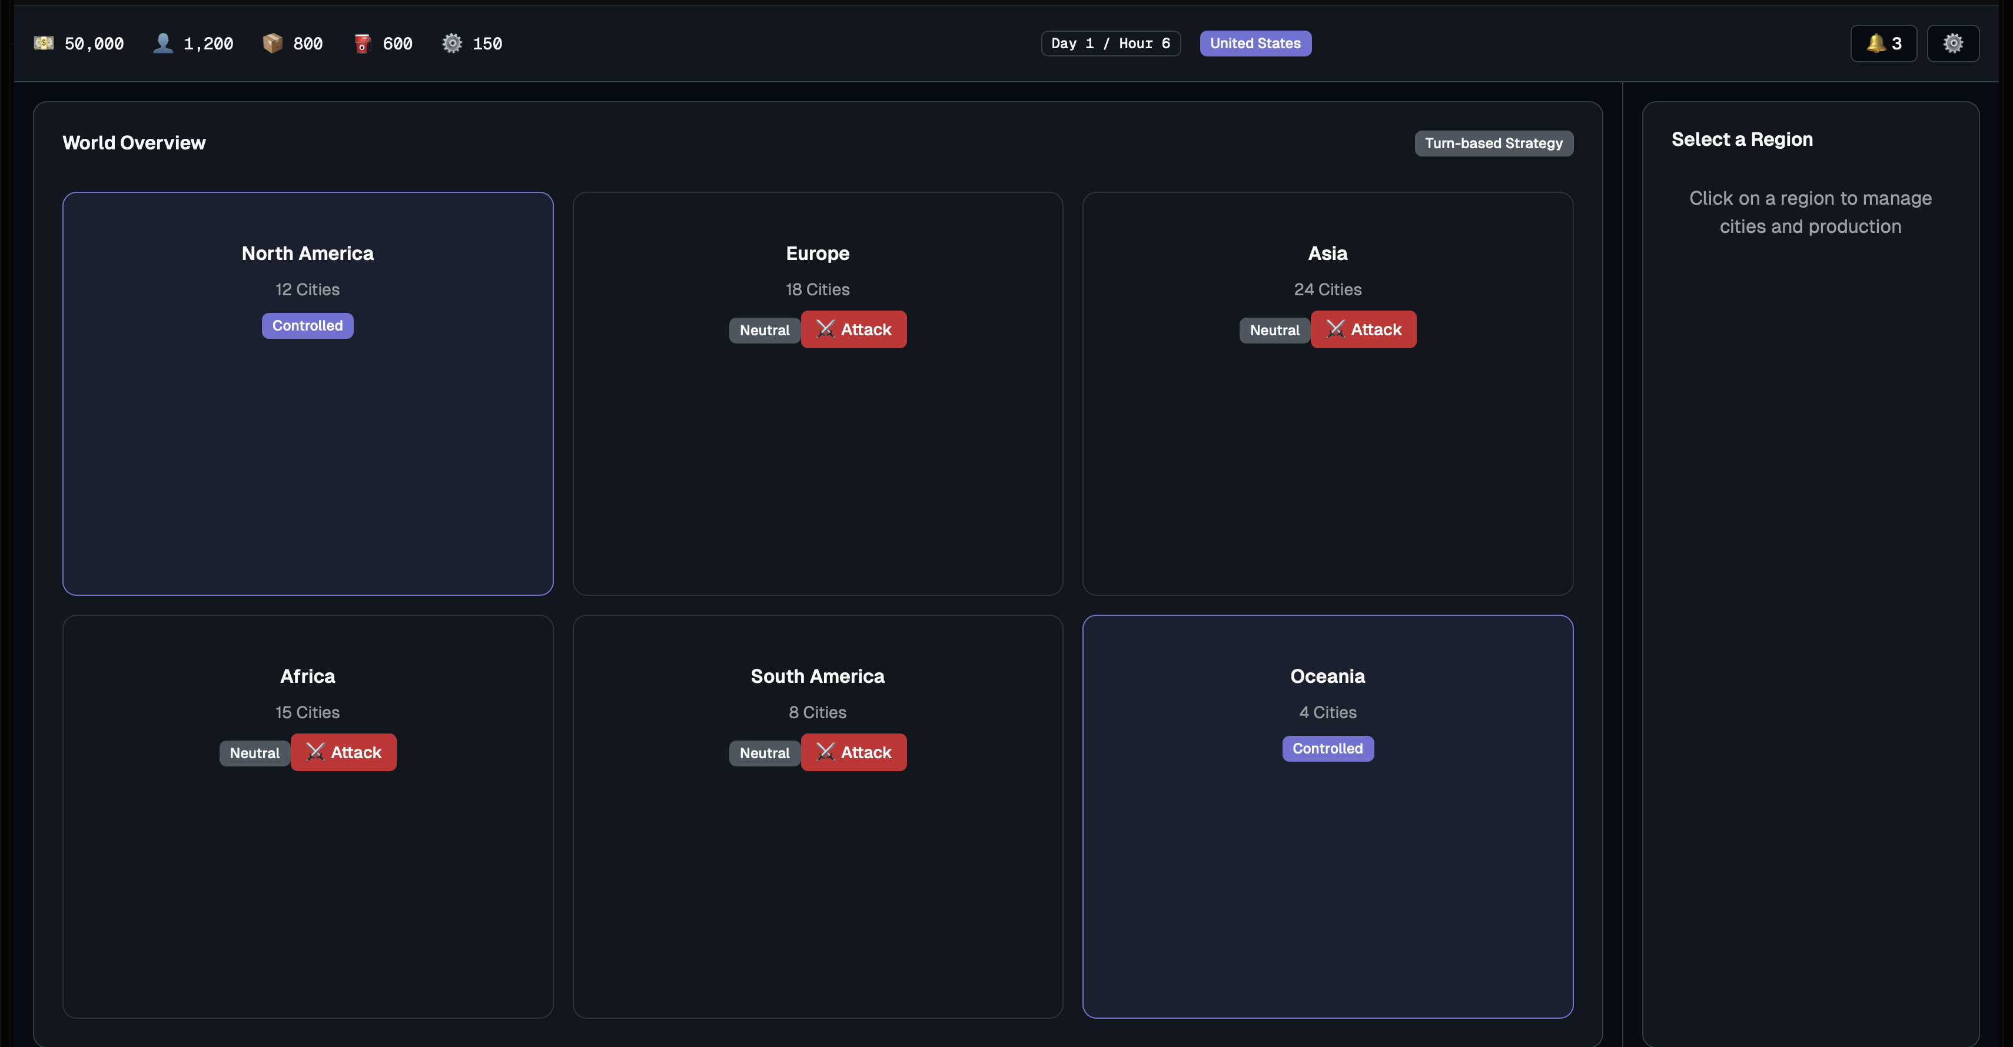Click the gear parts resource icon
Viewport: 2013px width, 1047px height.
(451, 43)
